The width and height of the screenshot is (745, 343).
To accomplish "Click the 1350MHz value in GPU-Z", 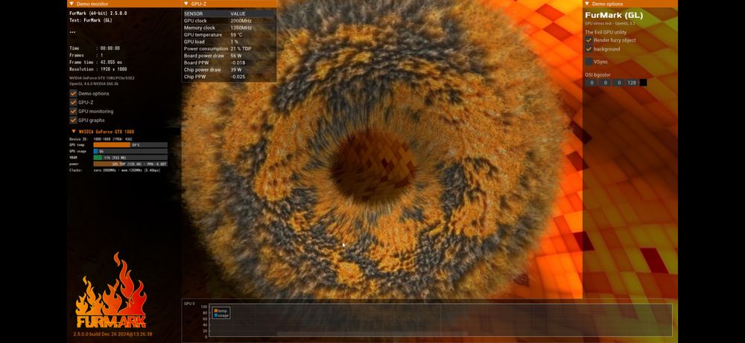I will pyautogui.click(x=241, y=28).
